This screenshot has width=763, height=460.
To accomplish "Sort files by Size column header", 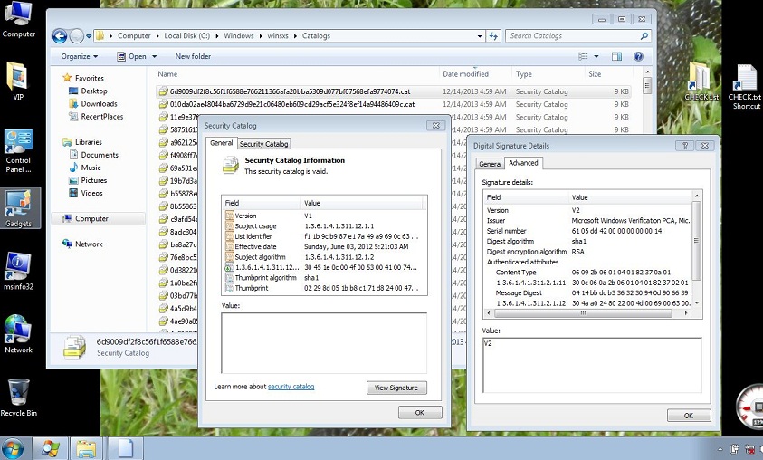I will [608, 74].
